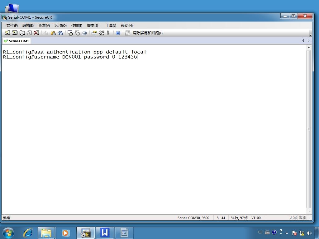Click the Computer desktop icon

pos(12,8)
